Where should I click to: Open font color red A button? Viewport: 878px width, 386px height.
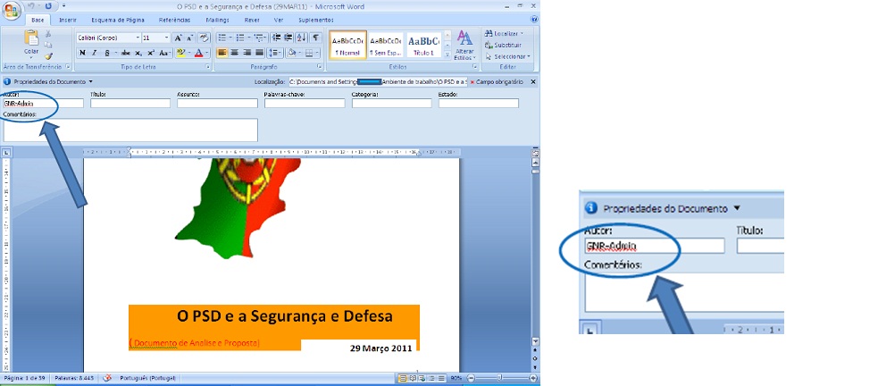click(x=201, y=53)
